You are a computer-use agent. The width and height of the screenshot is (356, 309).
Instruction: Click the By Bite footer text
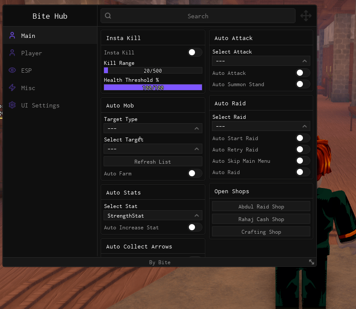160,262
